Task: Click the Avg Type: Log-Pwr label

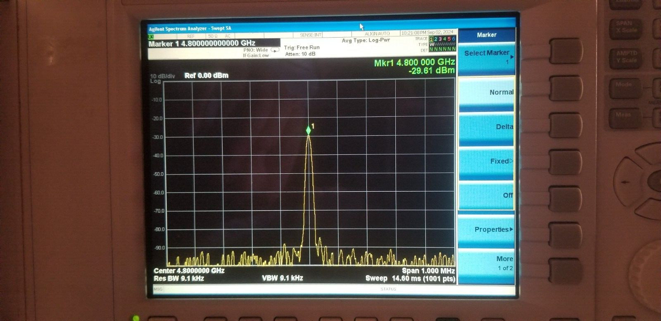Action: click(366, 40)
